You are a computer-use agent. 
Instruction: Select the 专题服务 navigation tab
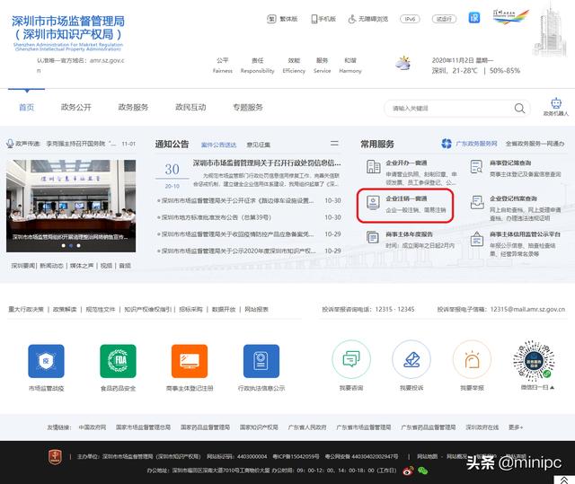(247, 108)
